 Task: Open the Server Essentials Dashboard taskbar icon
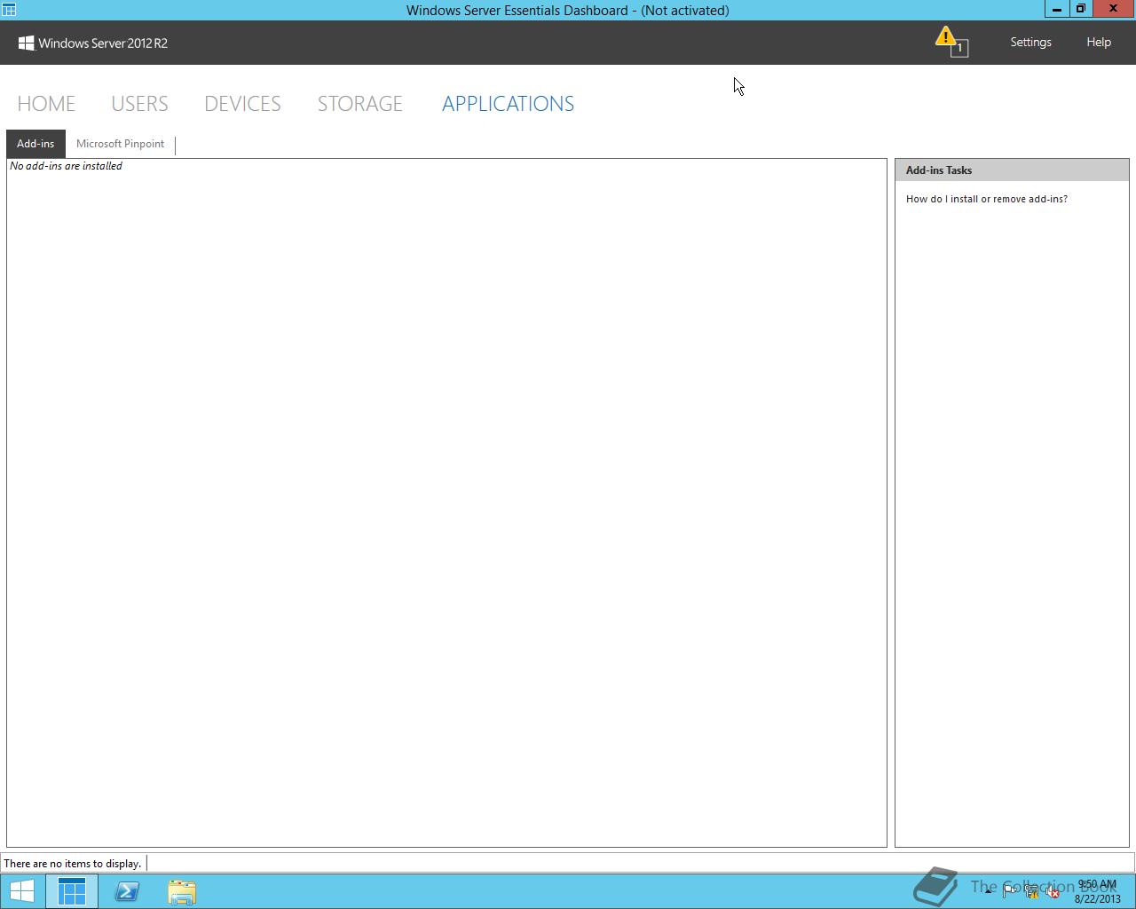[72, 891]
